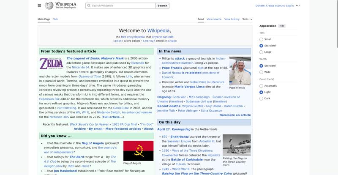Open More featured articles

click(123, 129)
